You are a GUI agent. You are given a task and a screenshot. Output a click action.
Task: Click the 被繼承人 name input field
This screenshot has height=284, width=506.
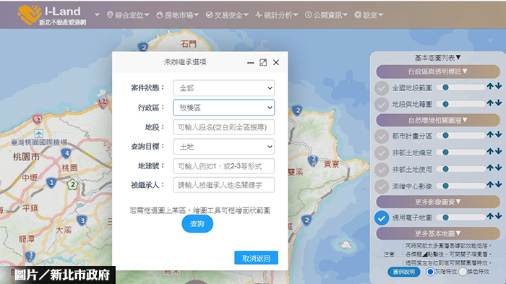click(223, 185)
